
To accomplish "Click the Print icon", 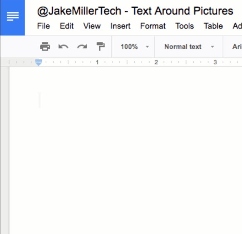I will pyautogui.click(x=45, y=46).
